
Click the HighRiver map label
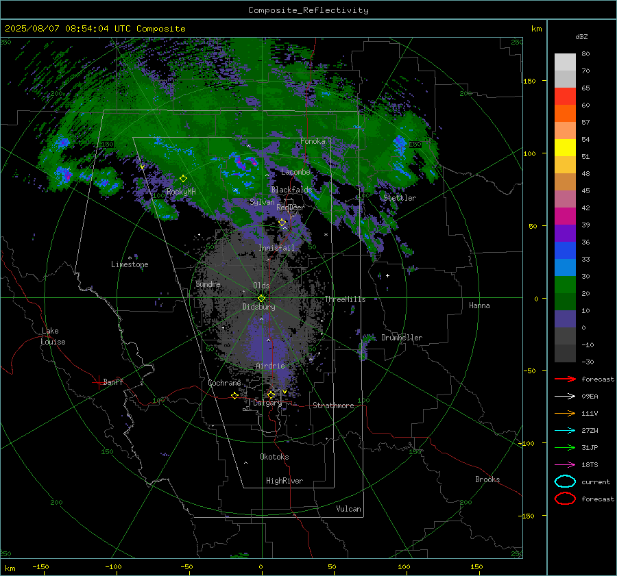[x=285, y=481]
